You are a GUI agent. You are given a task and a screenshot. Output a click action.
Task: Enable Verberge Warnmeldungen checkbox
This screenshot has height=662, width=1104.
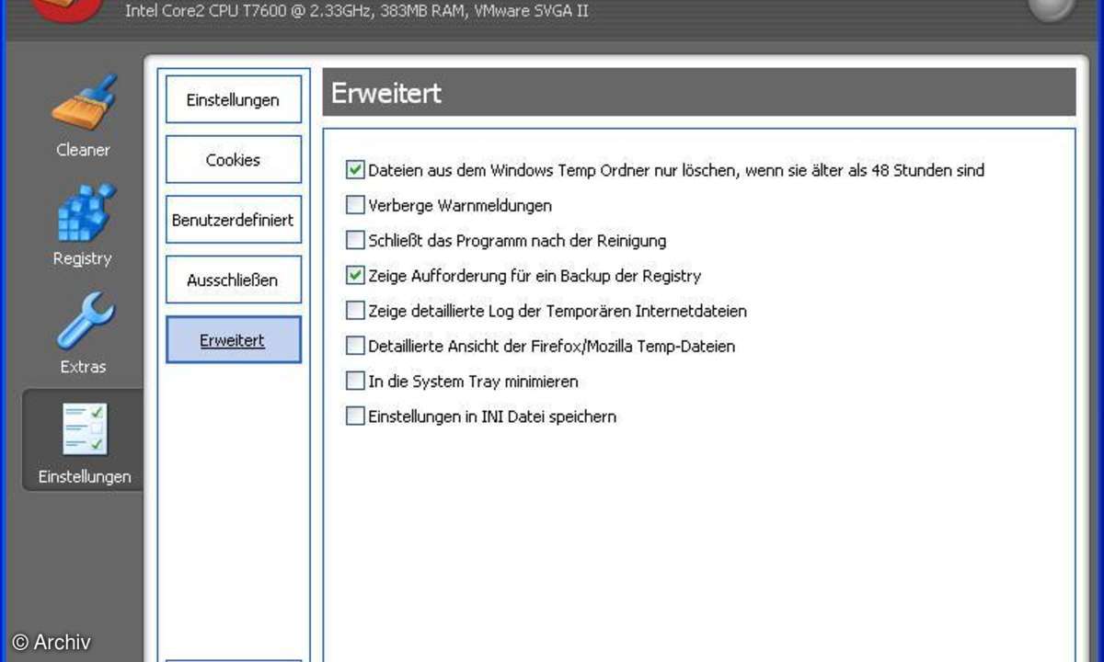click(355, 205)
